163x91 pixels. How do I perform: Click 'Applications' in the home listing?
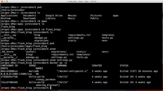[x=9, y=16]
